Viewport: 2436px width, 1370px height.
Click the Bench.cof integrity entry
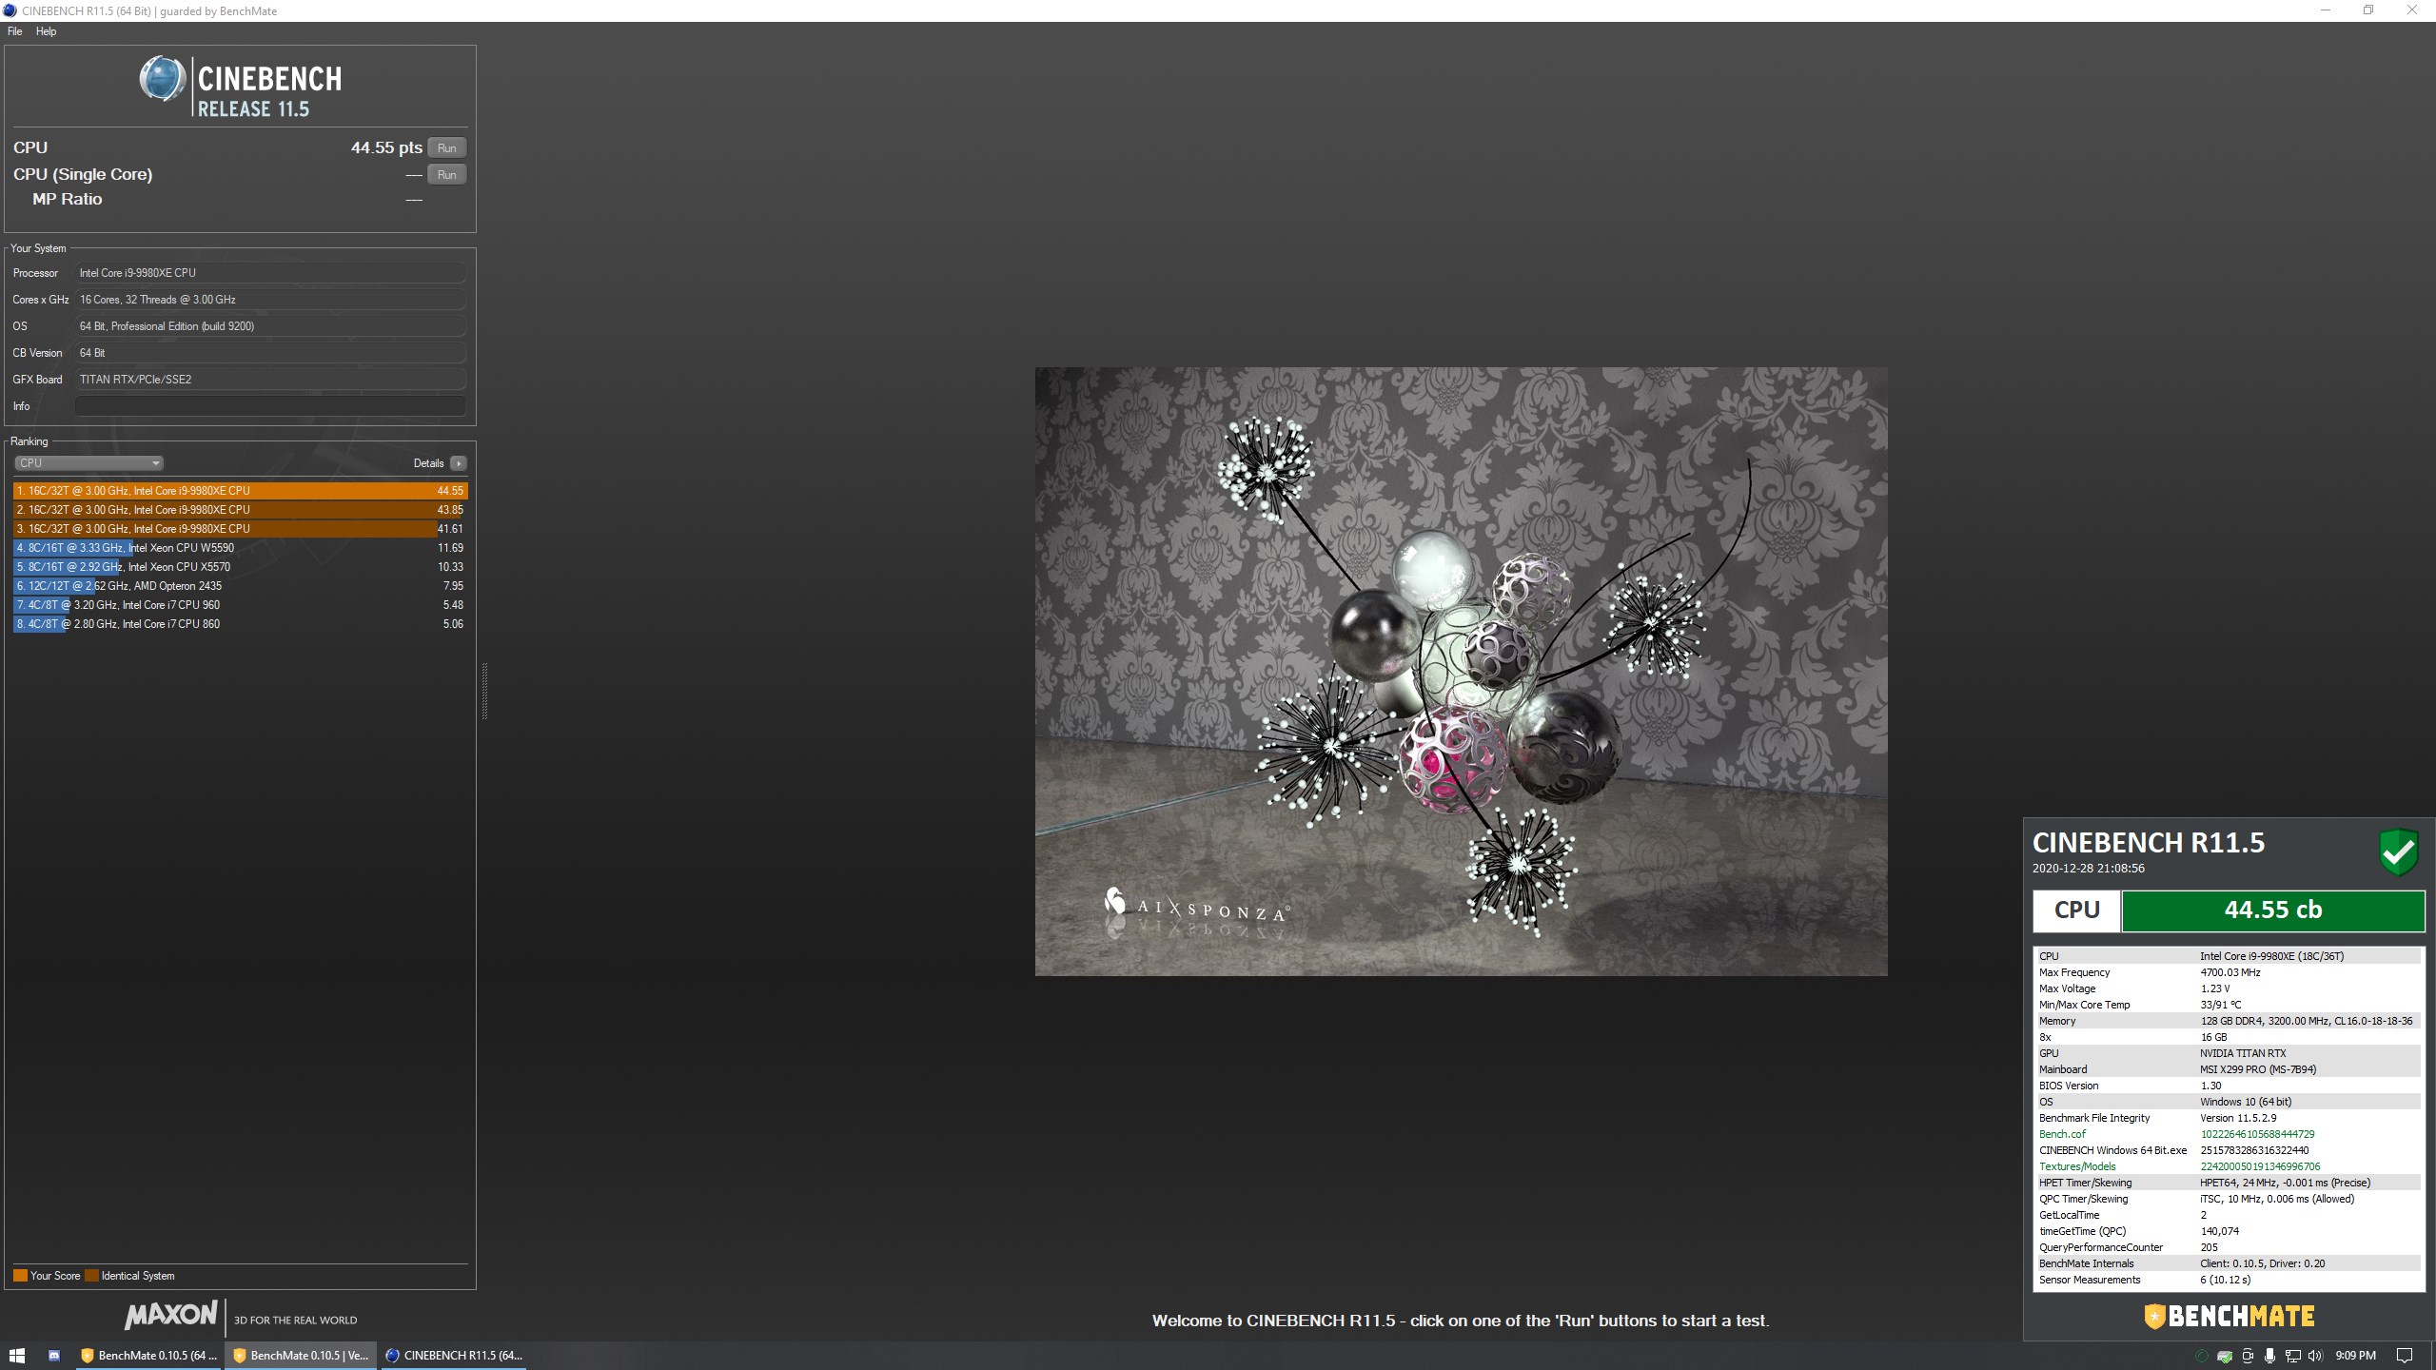(2227, 1134)
